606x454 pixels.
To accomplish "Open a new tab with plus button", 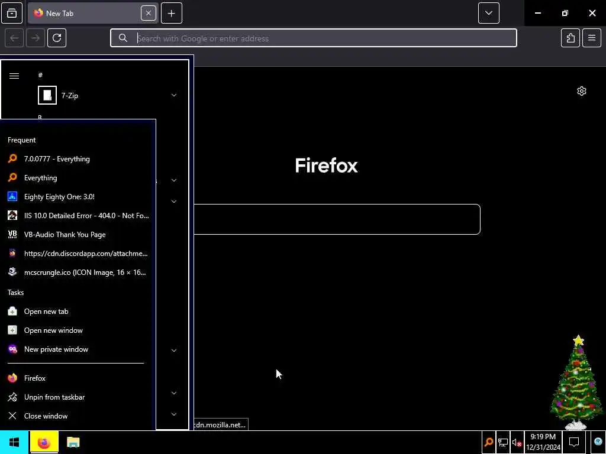I will tap(172, 13).
